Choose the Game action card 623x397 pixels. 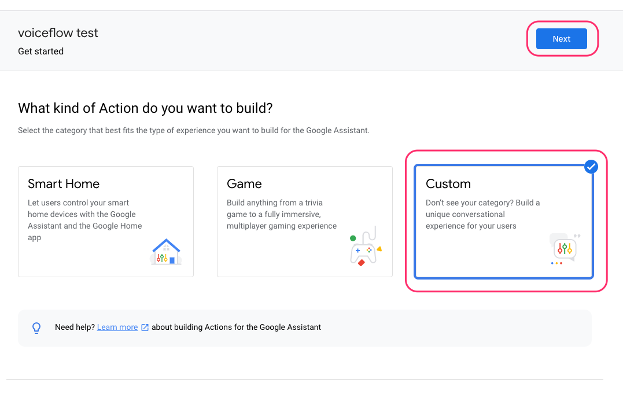[304, 221]
